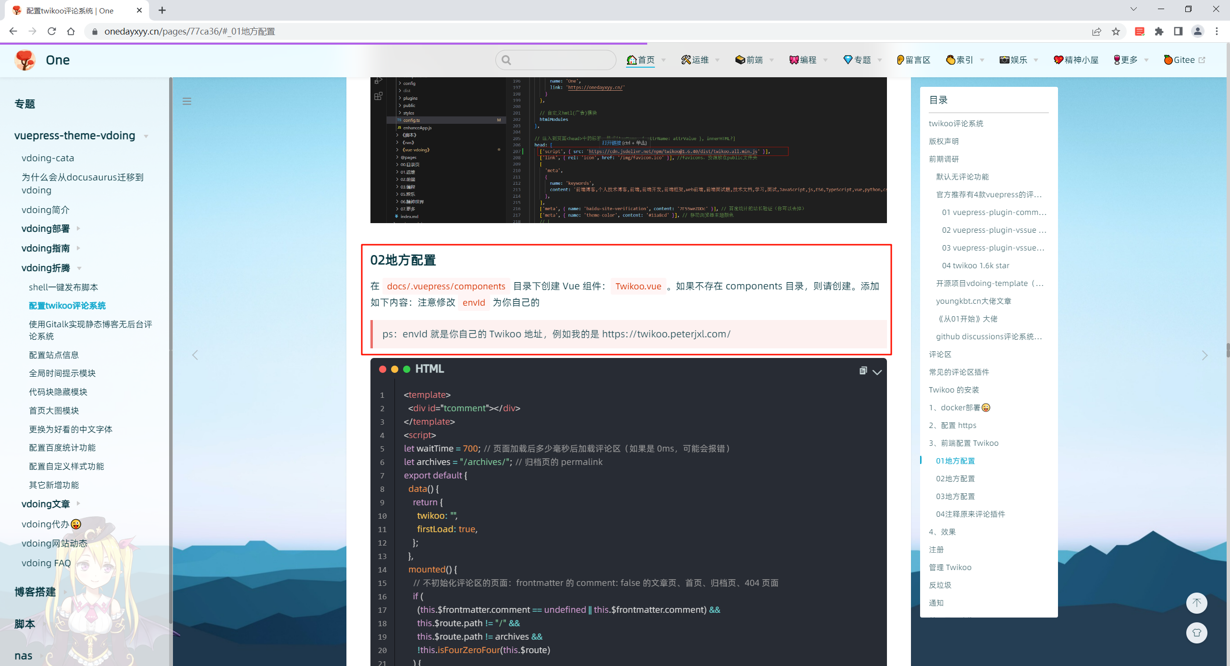Open 代码块隐藏模块 sidebar page

(x=58, y=392)
